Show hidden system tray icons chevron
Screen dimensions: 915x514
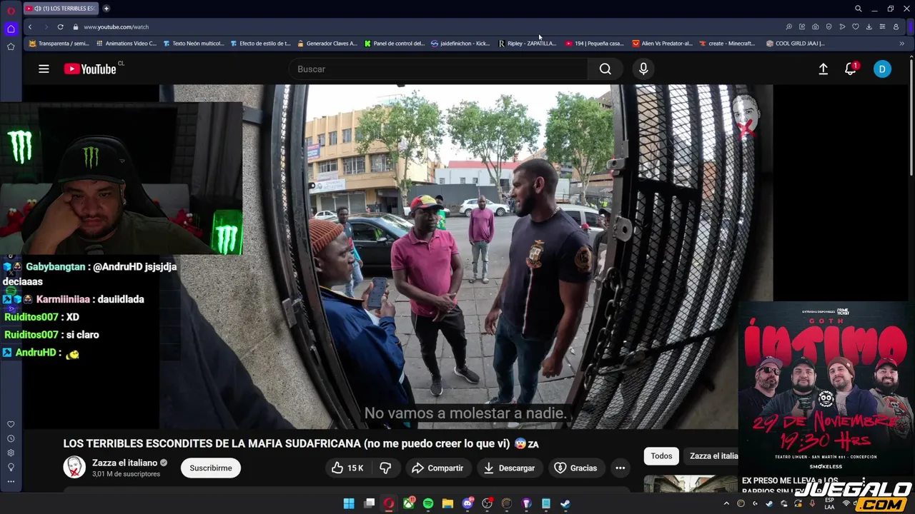(x=726, y=503)
